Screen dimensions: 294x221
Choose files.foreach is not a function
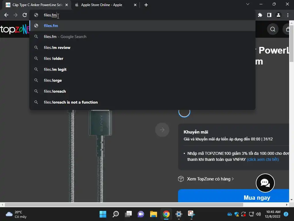pos(142,102)
